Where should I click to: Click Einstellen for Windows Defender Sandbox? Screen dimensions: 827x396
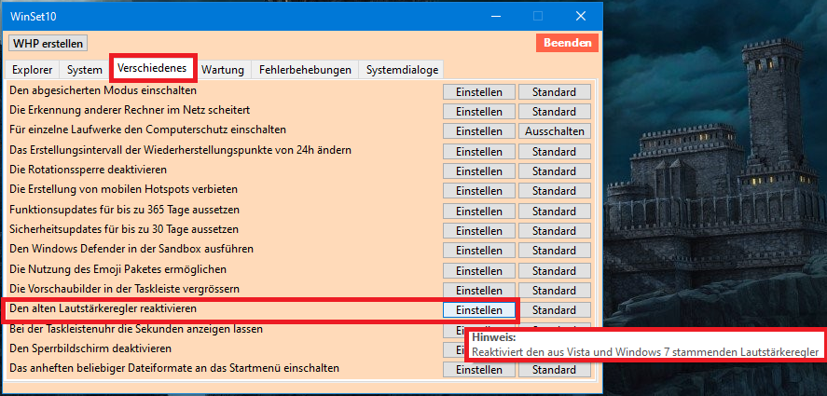pos(479,251)
